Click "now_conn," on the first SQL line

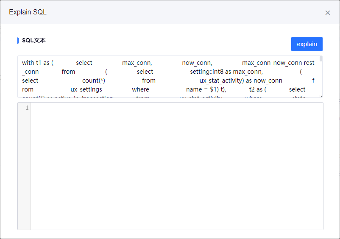coord(197,63)
